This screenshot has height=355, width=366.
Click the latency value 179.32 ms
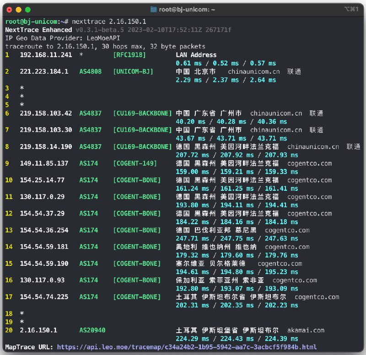(x=192, y=255)
